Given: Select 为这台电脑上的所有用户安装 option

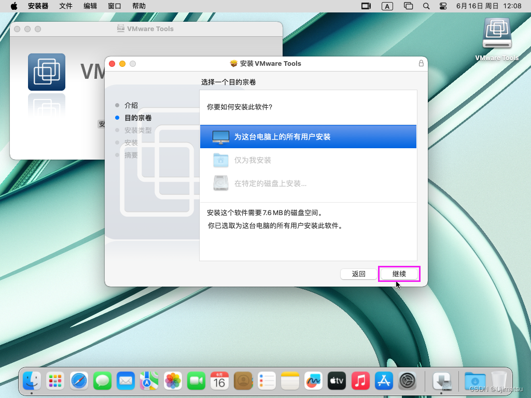Looking at the screenshot, I should click(x=308, y=137).
